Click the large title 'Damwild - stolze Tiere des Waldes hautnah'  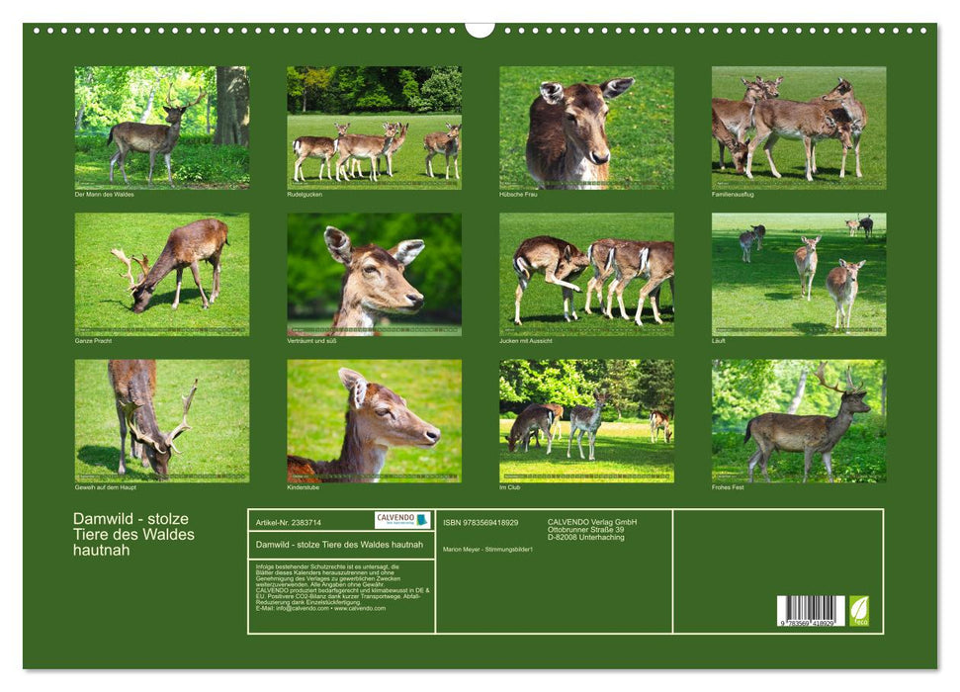coord(133,534)
